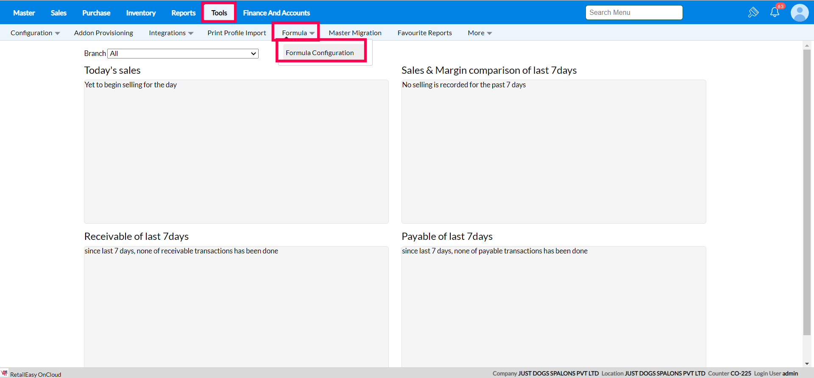
Task: Expand the More submenu
Action: tap(479, 33)
